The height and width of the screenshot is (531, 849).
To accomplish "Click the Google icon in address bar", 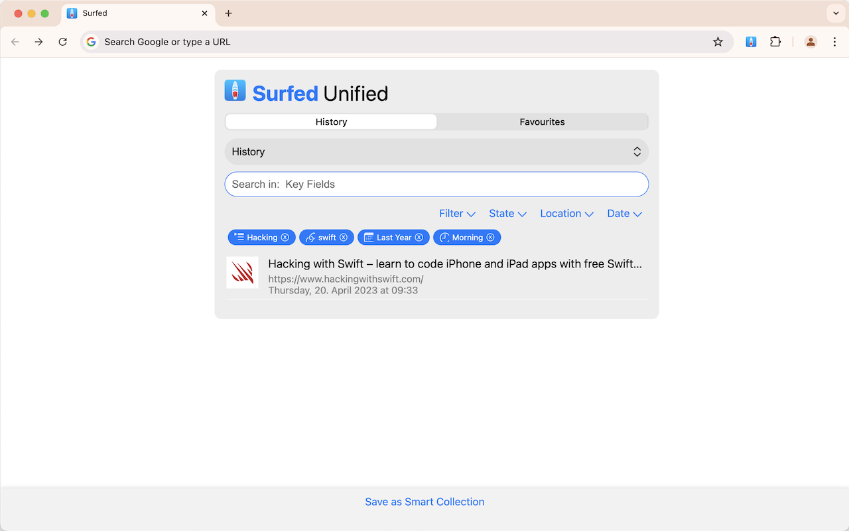I will 92,42.
